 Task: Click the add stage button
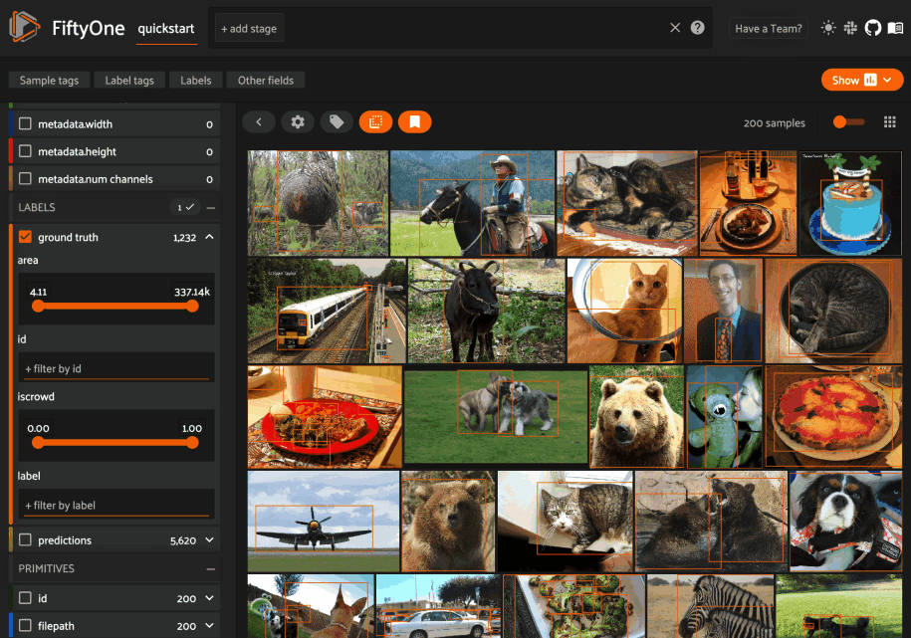249,29
